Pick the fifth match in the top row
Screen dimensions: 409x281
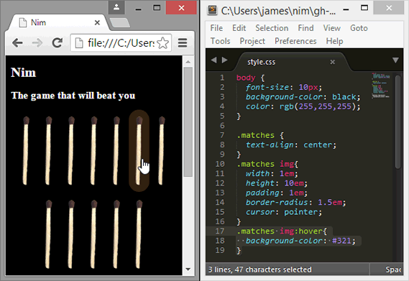pyautogui.click(x=116, y=151)
